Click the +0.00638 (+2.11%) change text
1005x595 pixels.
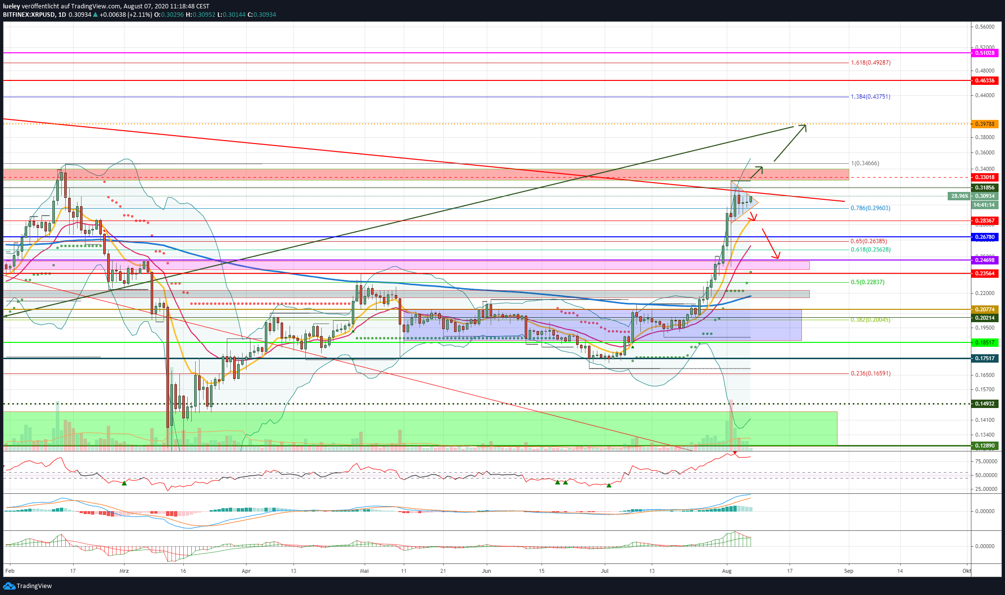pyautogui.click(x=126, y=15)
